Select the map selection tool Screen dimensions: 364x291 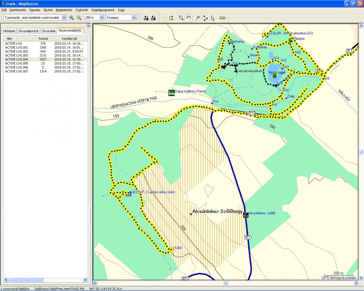tap(171, 17)
